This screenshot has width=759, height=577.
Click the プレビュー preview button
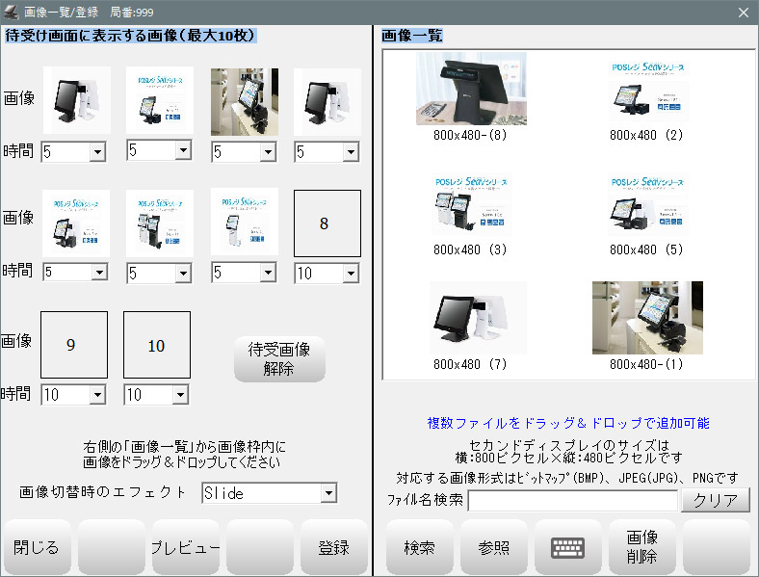185,547
